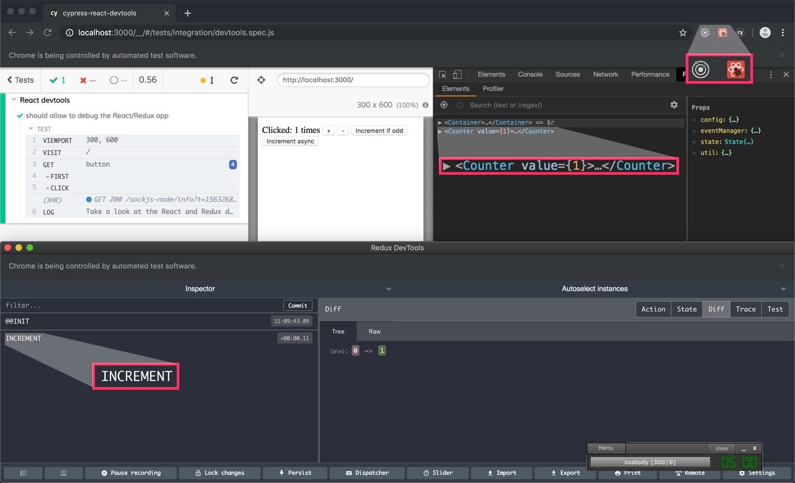The width and height of the screenshot is (795, 483).
Task: Open the time-travel Slider control
Action: 438,473
